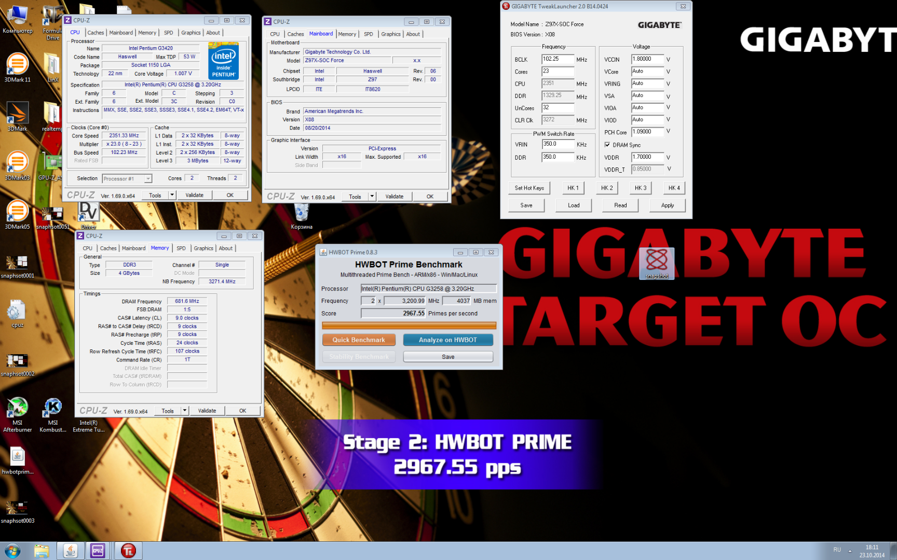Click the Read button in TweakLauncher
Viewport: 897px width, 560px height.
click(620, 205)
